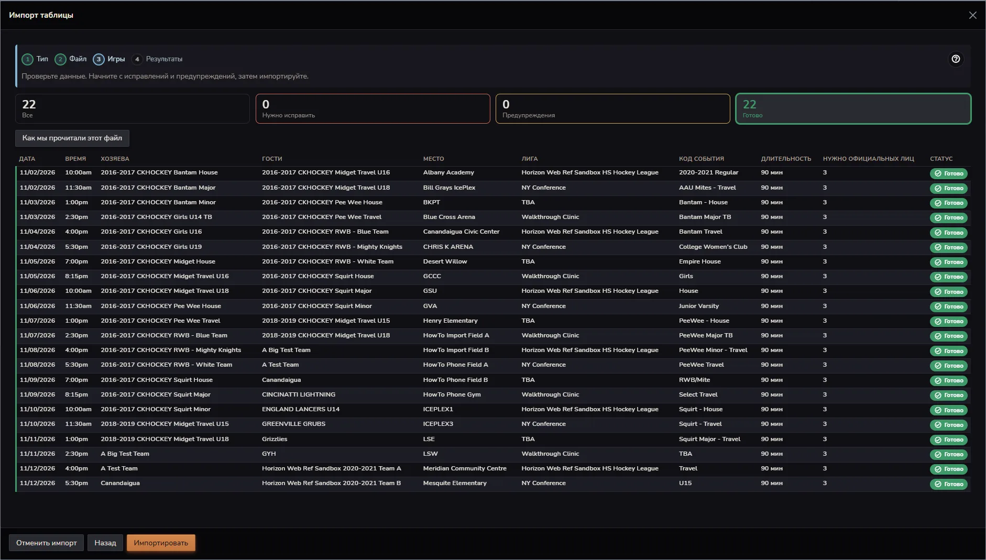Go back with Назад button
The height and width of the screenshot is (560, 986).
tap(105, 543)
